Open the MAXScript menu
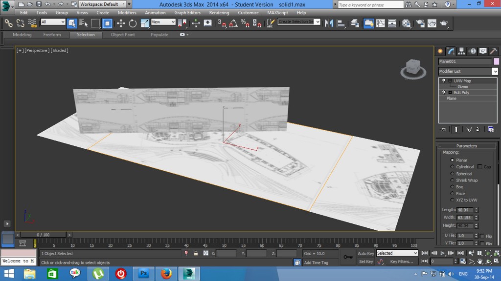This screenshot has width=501, height=281. coord(277,13)
